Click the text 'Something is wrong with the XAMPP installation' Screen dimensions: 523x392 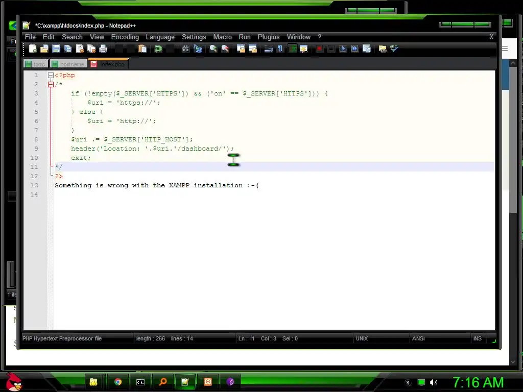(149, 185)
